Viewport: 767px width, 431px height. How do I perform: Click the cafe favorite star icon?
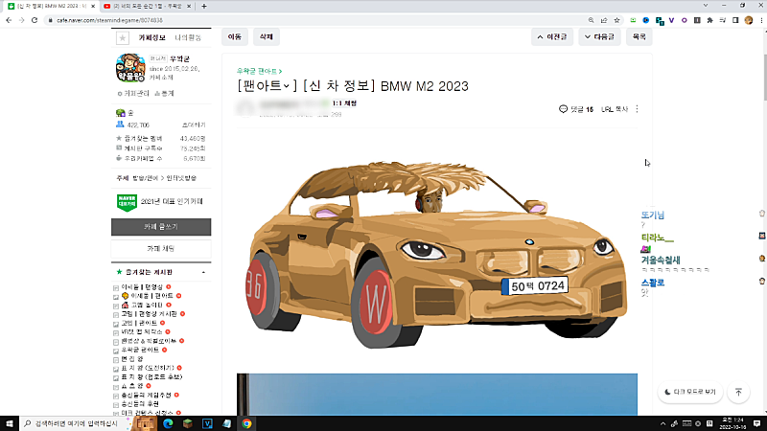point(123,37)
